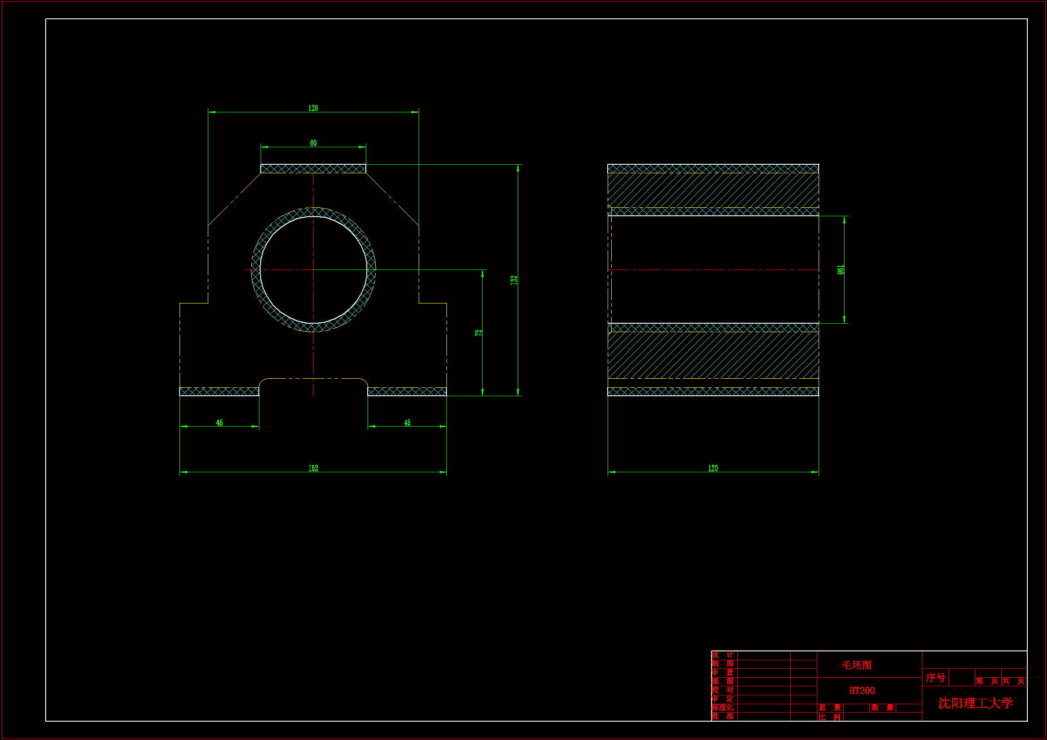Select the 60 top boss width dimension
Screen dimensions: 1047x740
point(313,143)
